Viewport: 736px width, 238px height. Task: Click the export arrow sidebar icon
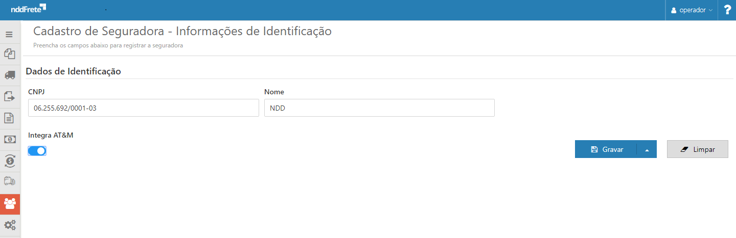coord(9,96)
